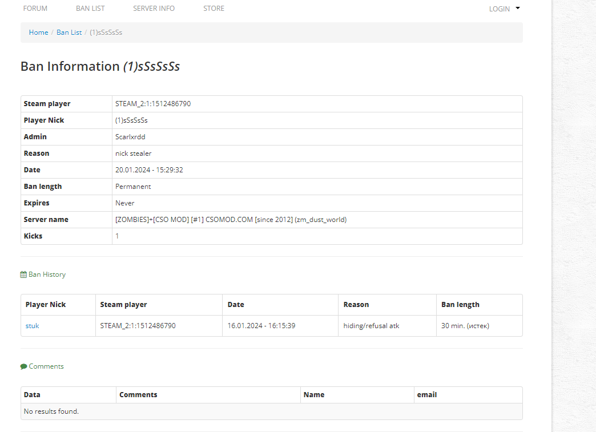Image resolution: width=596 pixels, height=432 pixels.
Task: Navigate to Ban List via breadcrumb
Action: tap(69, 33)
